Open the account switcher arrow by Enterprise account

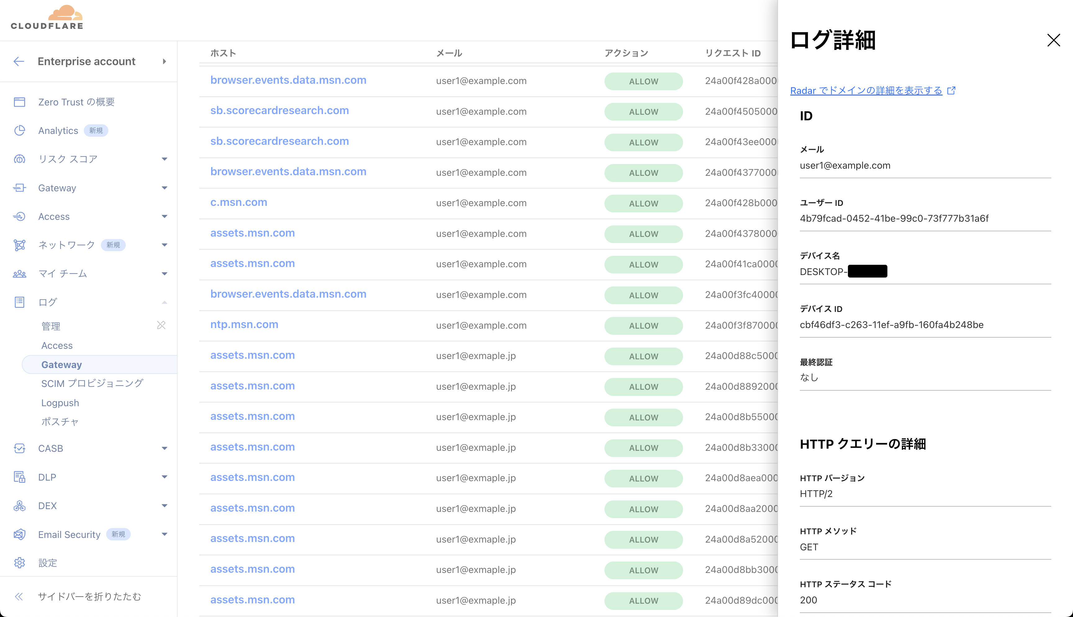coord(164,61)
